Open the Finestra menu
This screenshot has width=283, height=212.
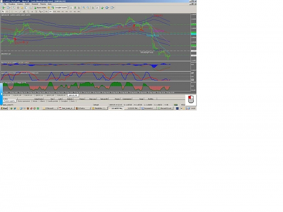(43, 4)
